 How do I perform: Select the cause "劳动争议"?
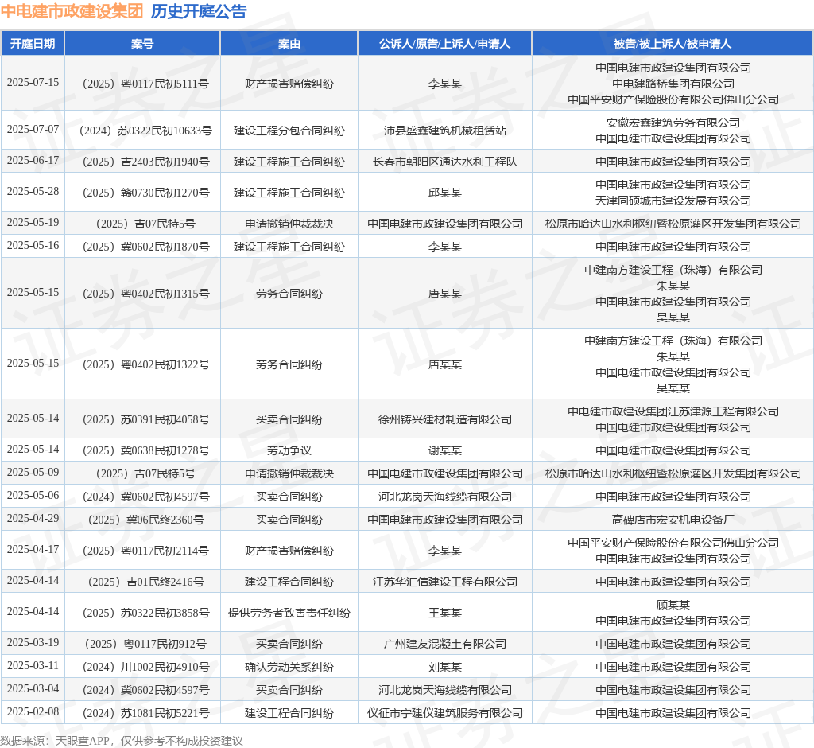point(289,450)
